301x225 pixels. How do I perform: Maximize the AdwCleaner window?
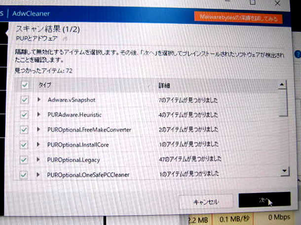click(x=253, y=2)
